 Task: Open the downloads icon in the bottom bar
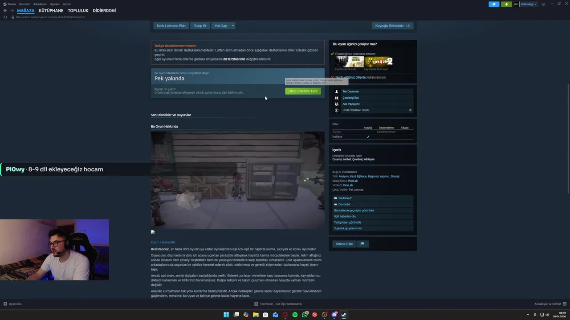(x=256, y=304)
